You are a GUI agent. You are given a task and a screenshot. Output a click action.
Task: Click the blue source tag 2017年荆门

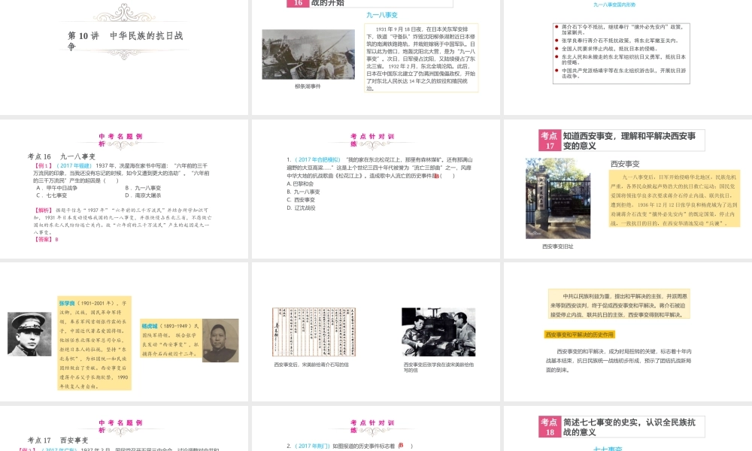pyautogui.click(x=312, y=446)
